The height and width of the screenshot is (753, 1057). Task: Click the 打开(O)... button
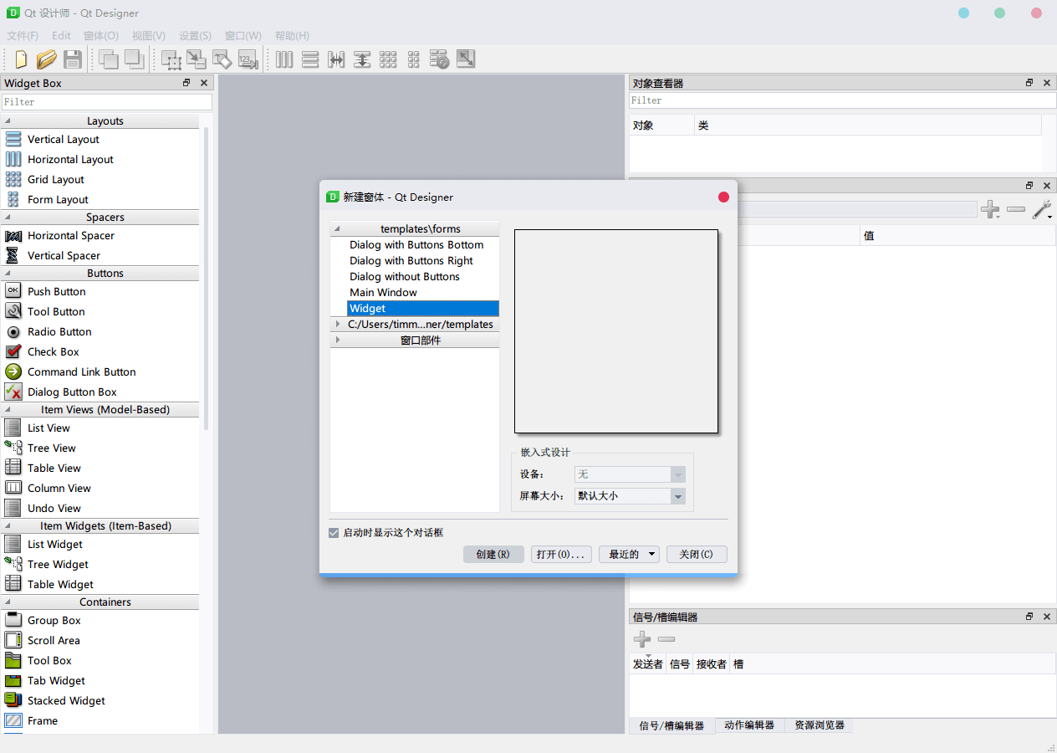tap(562, 554)
